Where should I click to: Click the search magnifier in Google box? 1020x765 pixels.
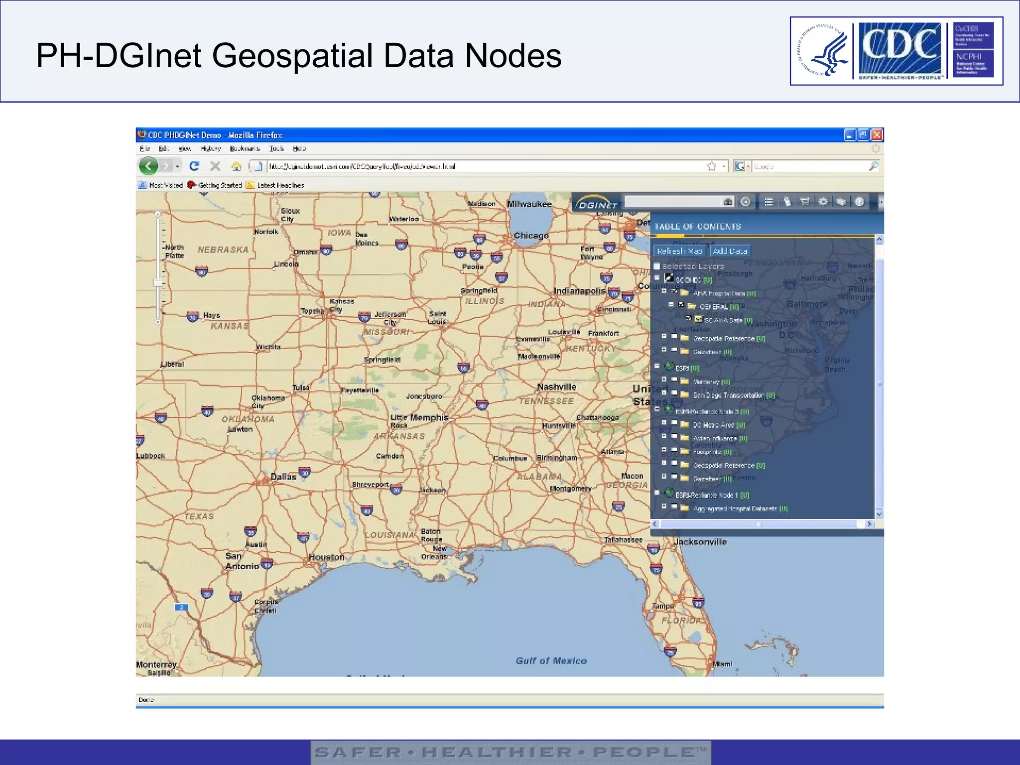[x=873, y=166]
